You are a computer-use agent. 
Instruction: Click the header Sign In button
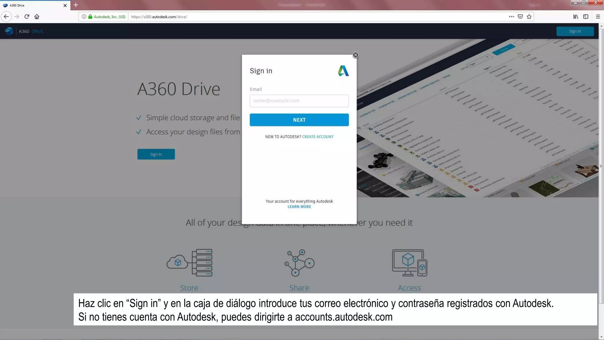click(575, 31)
